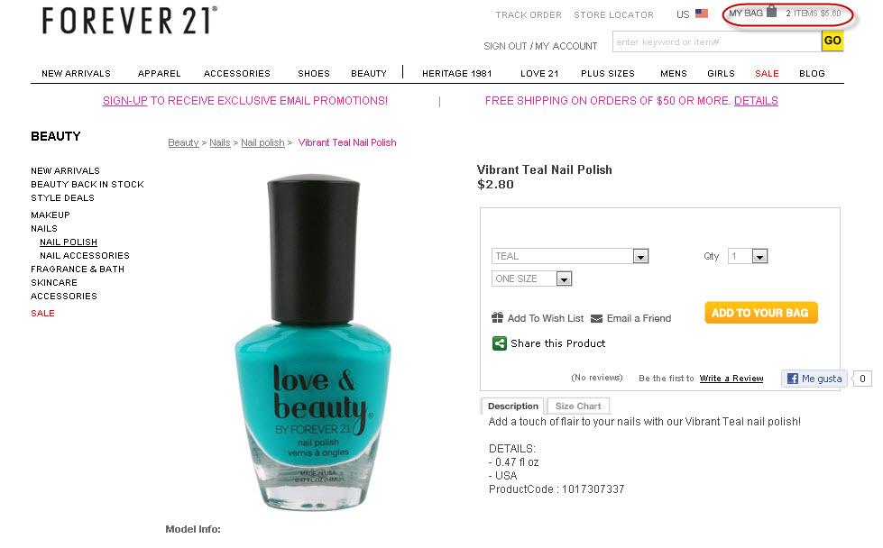Open Nail Accessories in sidebar

(85, 255)
